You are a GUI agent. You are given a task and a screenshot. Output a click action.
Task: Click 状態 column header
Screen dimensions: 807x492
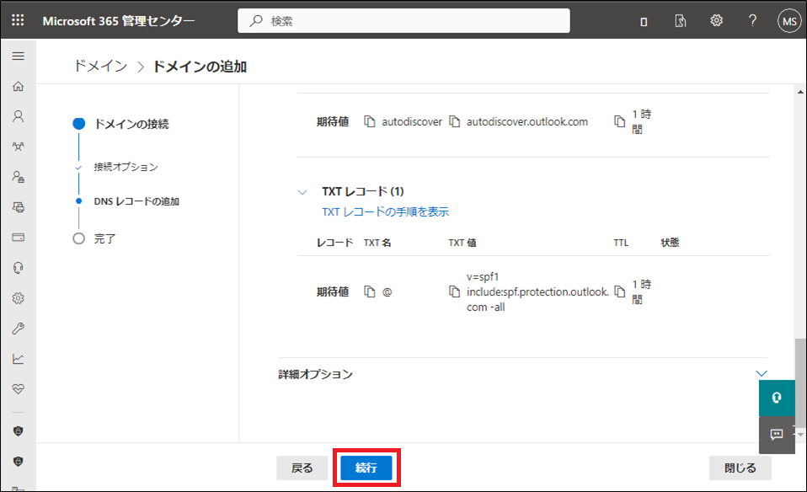coord(670,243)
